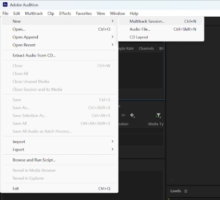Expand the Open Append submenu
220x200 pixels.
pos(59,37)
